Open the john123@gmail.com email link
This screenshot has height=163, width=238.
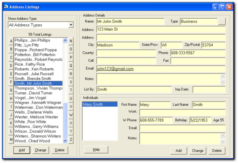115,68
